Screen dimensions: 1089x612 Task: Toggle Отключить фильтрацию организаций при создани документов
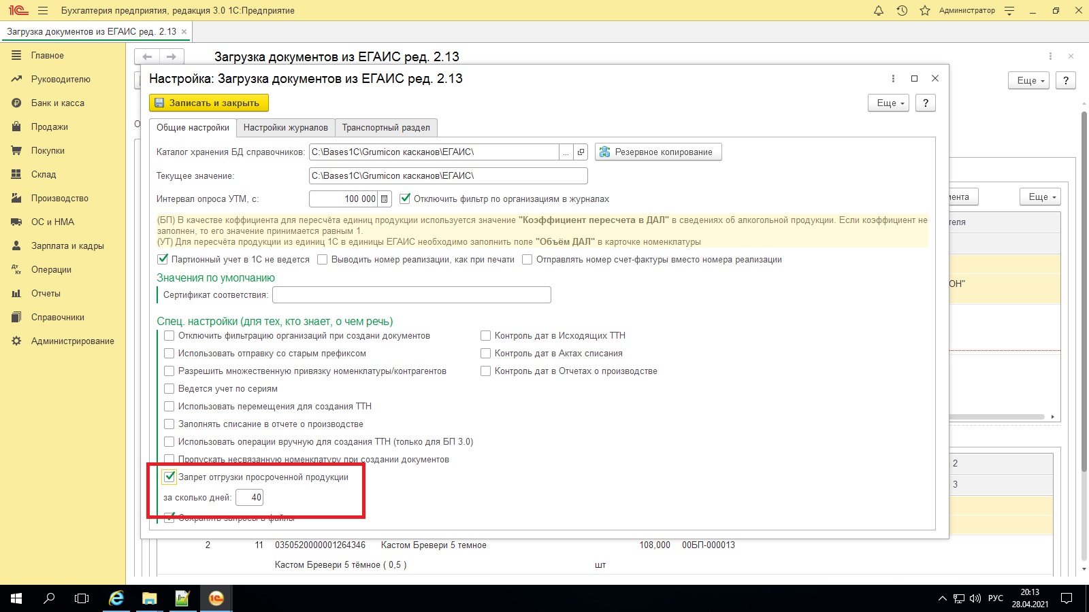[169, 335]
